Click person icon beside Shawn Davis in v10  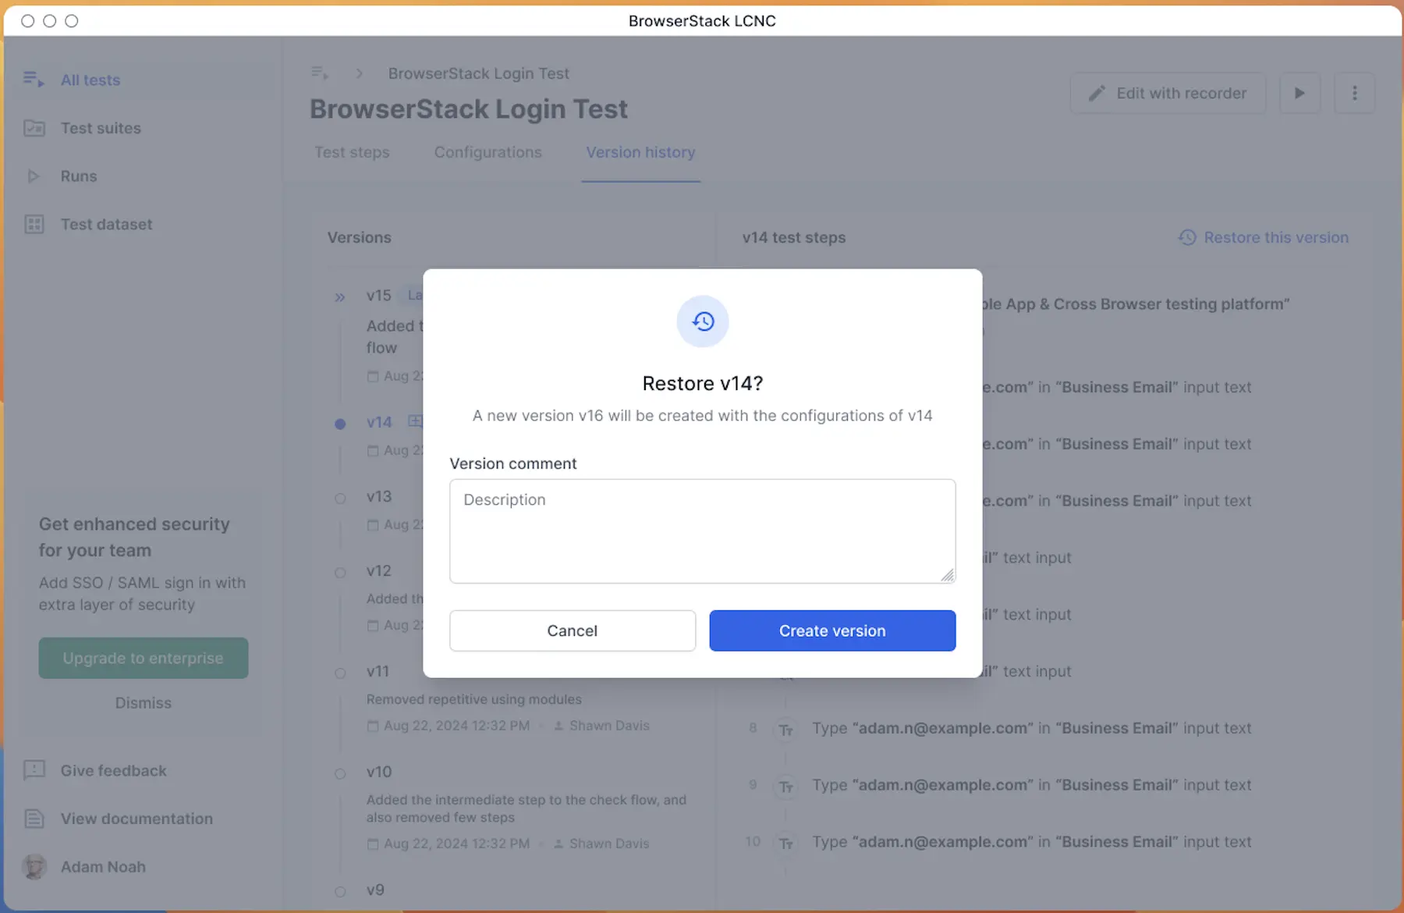coord(558,844)
